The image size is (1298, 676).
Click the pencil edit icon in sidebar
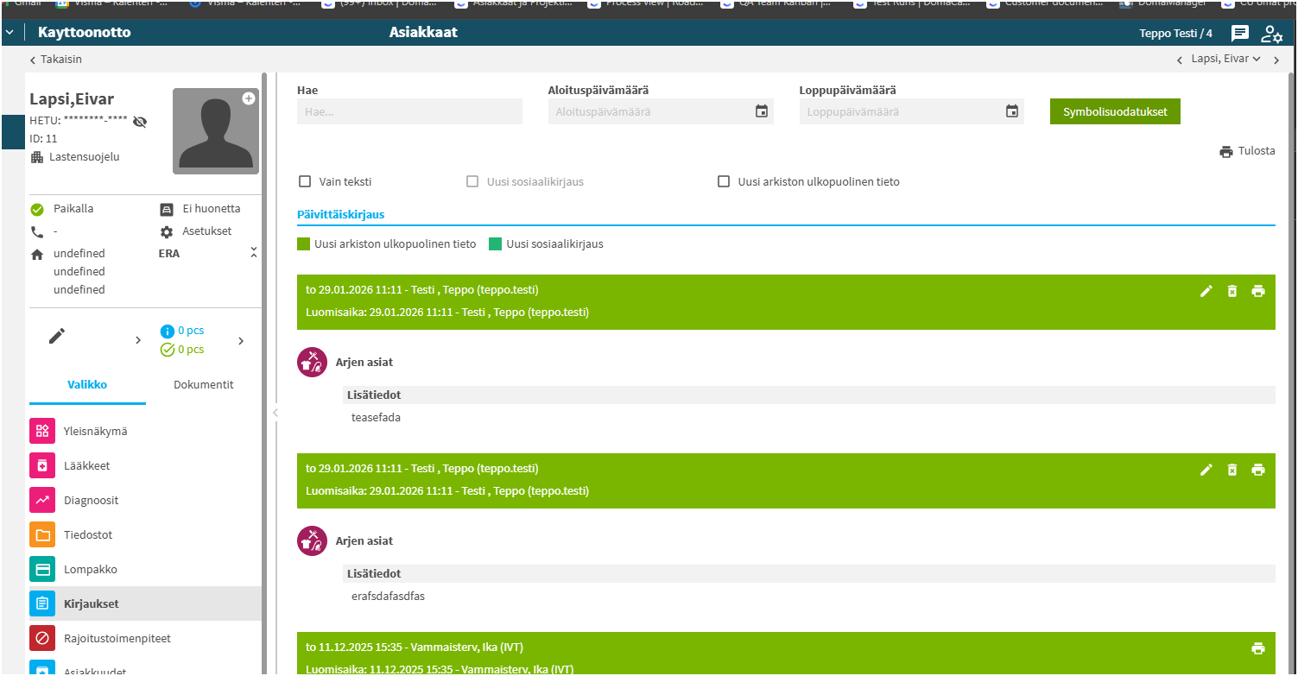pyautogui.click(x=57, y=337)
